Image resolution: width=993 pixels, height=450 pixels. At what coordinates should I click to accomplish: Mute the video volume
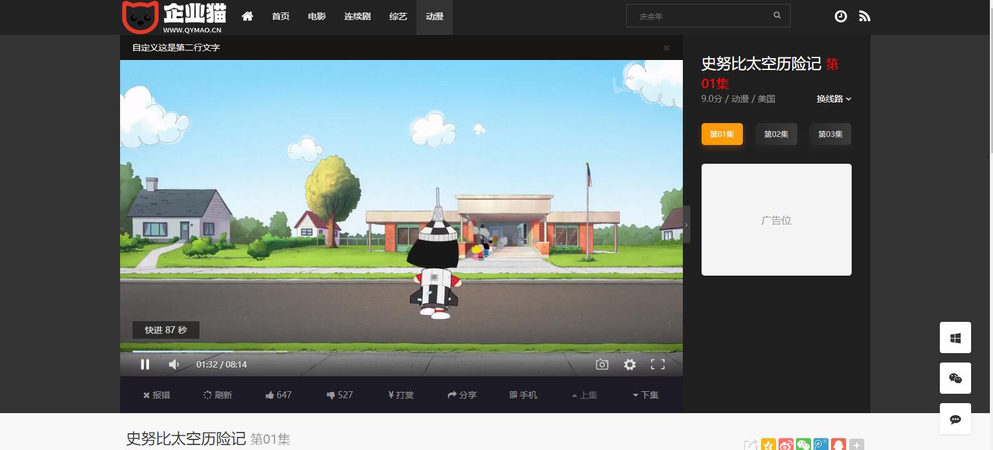[x=174, y=364]
